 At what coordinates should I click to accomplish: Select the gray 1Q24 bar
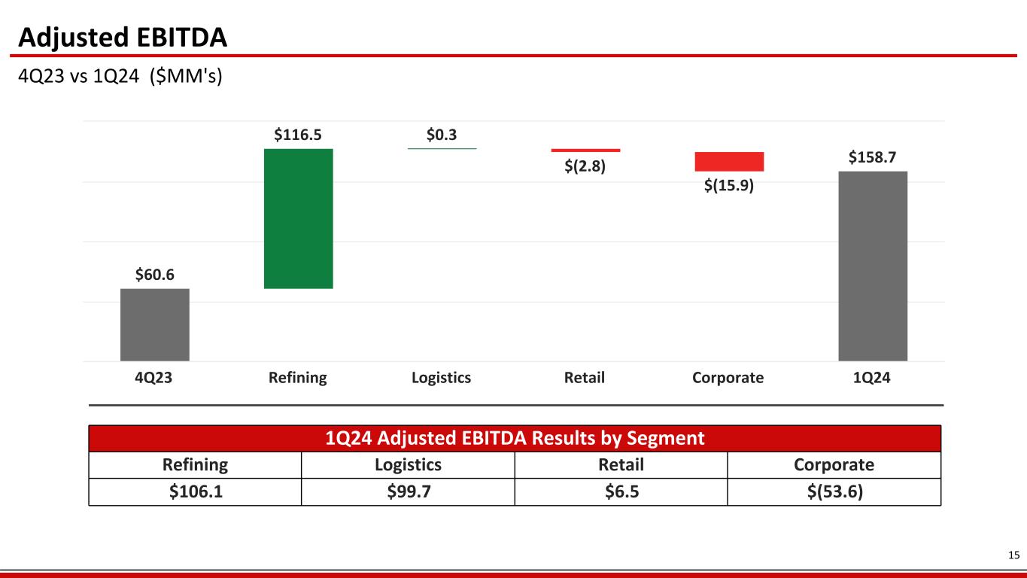(873, 266)
